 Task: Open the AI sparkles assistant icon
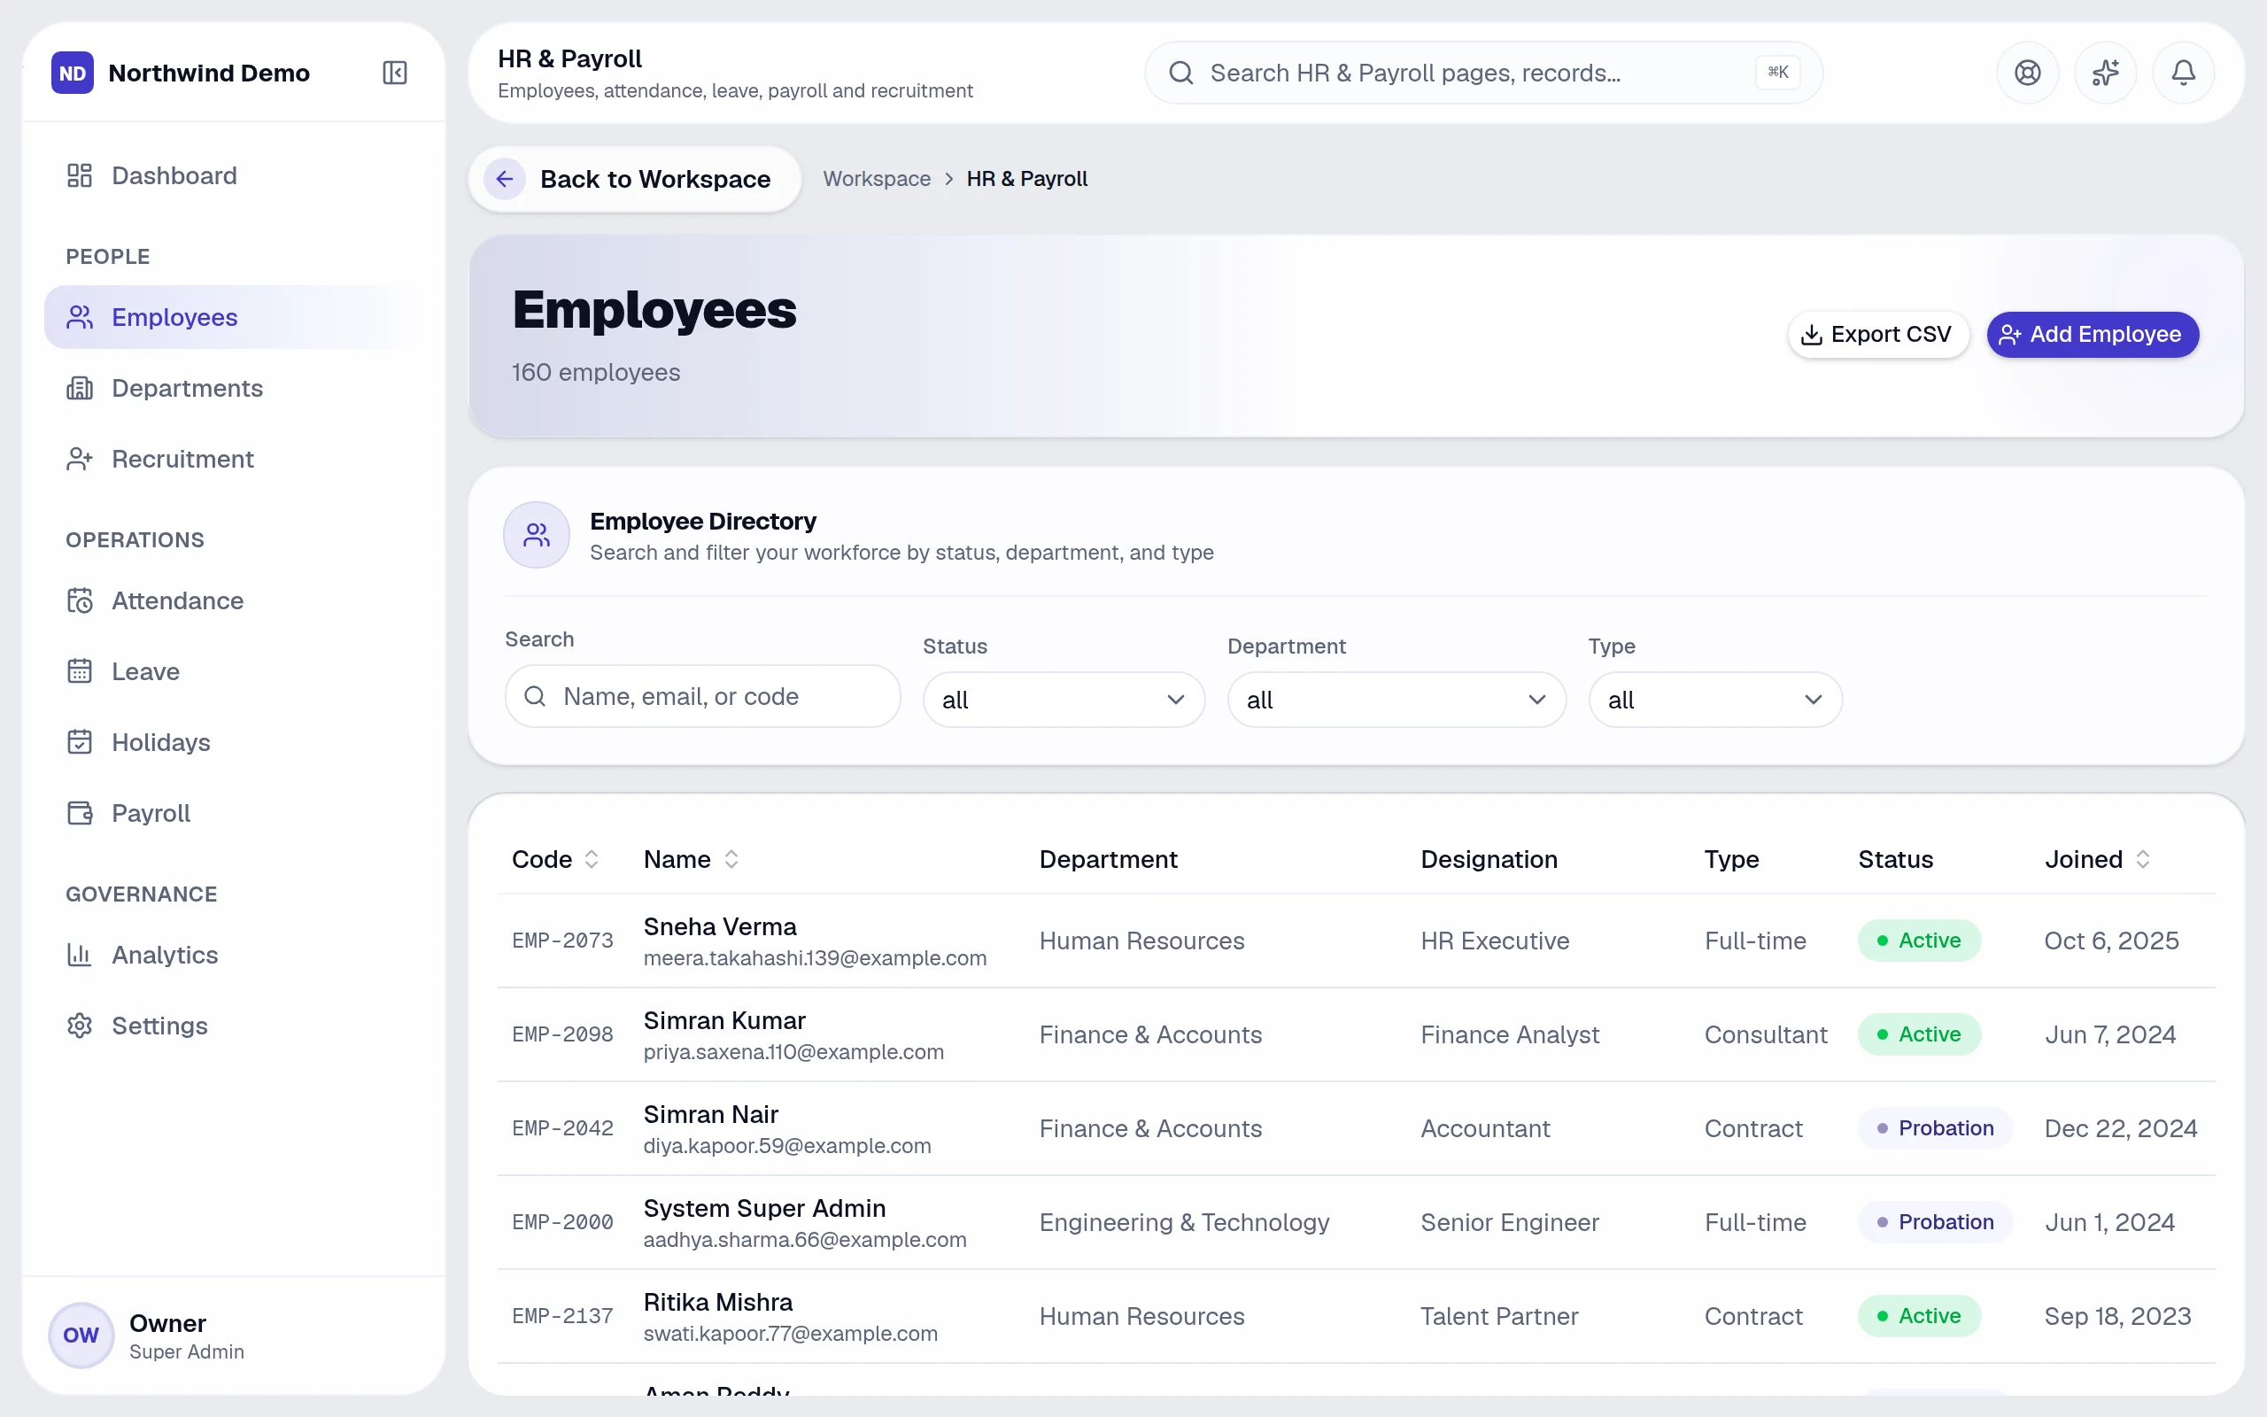pyautogui.click(x=2105, y=72)
